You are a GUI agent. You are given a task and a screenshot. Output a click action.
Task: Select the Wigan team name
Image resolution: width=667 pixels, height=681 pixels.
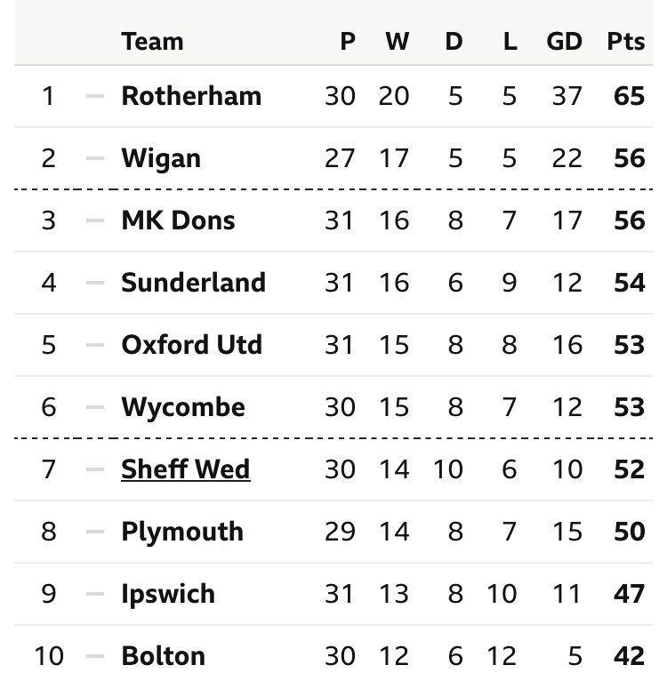pos(161,158)
